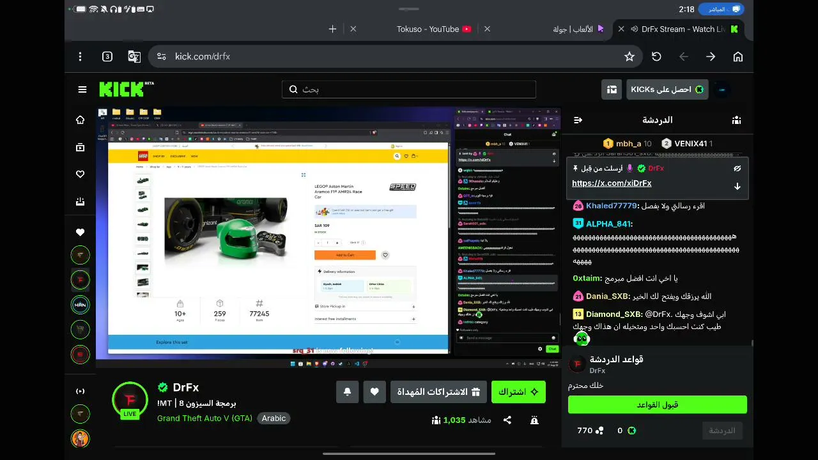Screen dimensions: 818x460
Task: Expand the pinned message with down arrow
Action: pyautogui.click(x=737, y=187)
